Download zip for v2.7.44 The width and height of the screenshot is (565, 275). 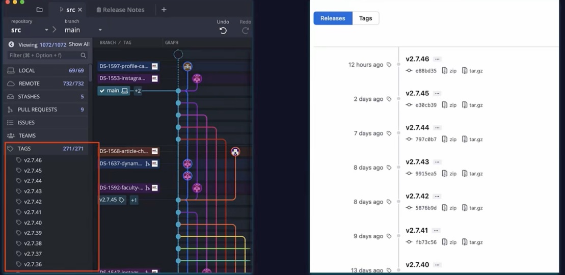point(449,140)
